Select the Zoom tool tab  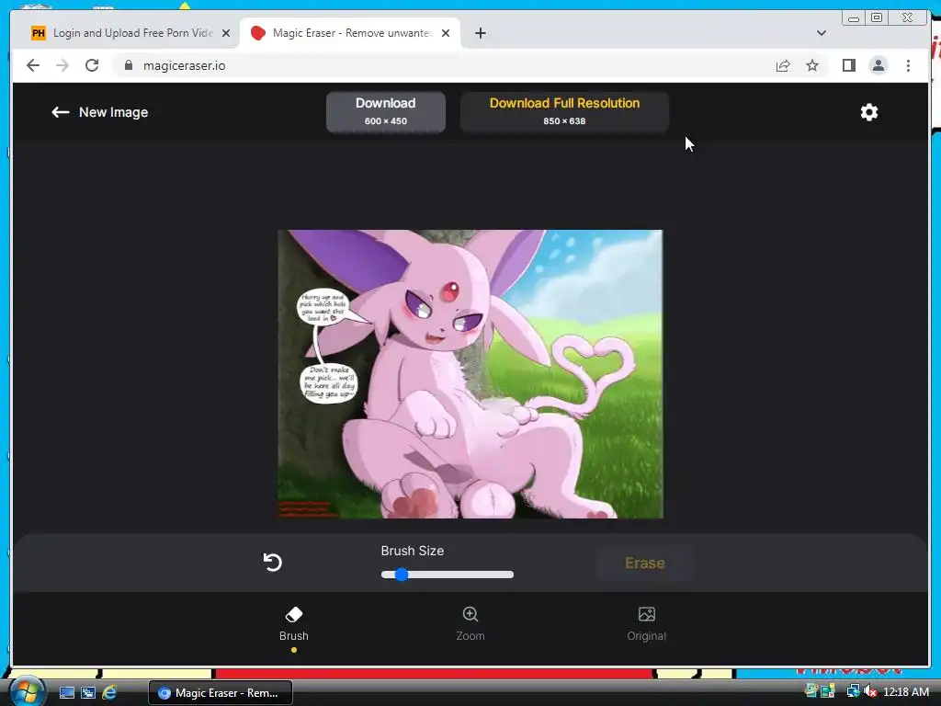470,624
